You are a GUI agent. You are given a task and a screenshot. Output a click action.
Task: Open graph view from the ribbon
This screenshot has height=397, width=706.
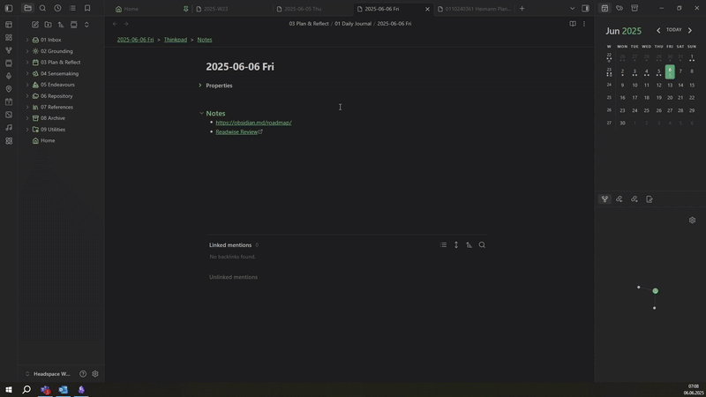point(9,50)
